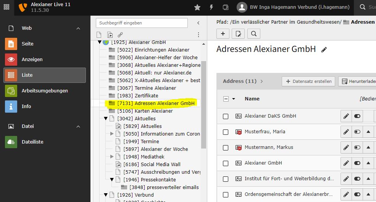Select the Liste module
The image size is (376, 202).
(x=45, y=75)
